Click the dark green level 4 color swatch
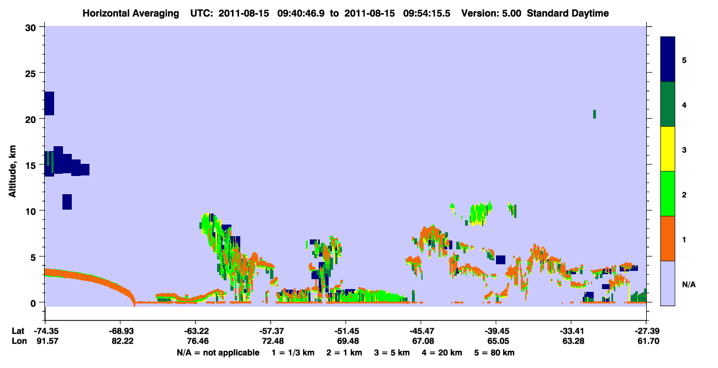Screen dimensions: 718x368 (x=668, y=104)
